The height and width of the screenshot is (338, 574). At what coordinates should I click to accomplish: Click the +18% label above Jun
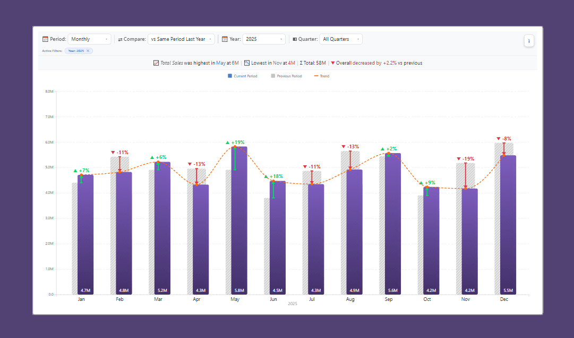point(277,176)
